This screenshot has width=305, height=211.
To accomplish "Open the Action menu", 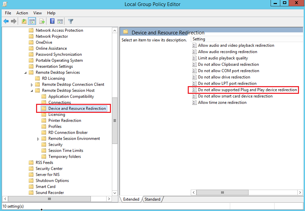I will 22,13.
